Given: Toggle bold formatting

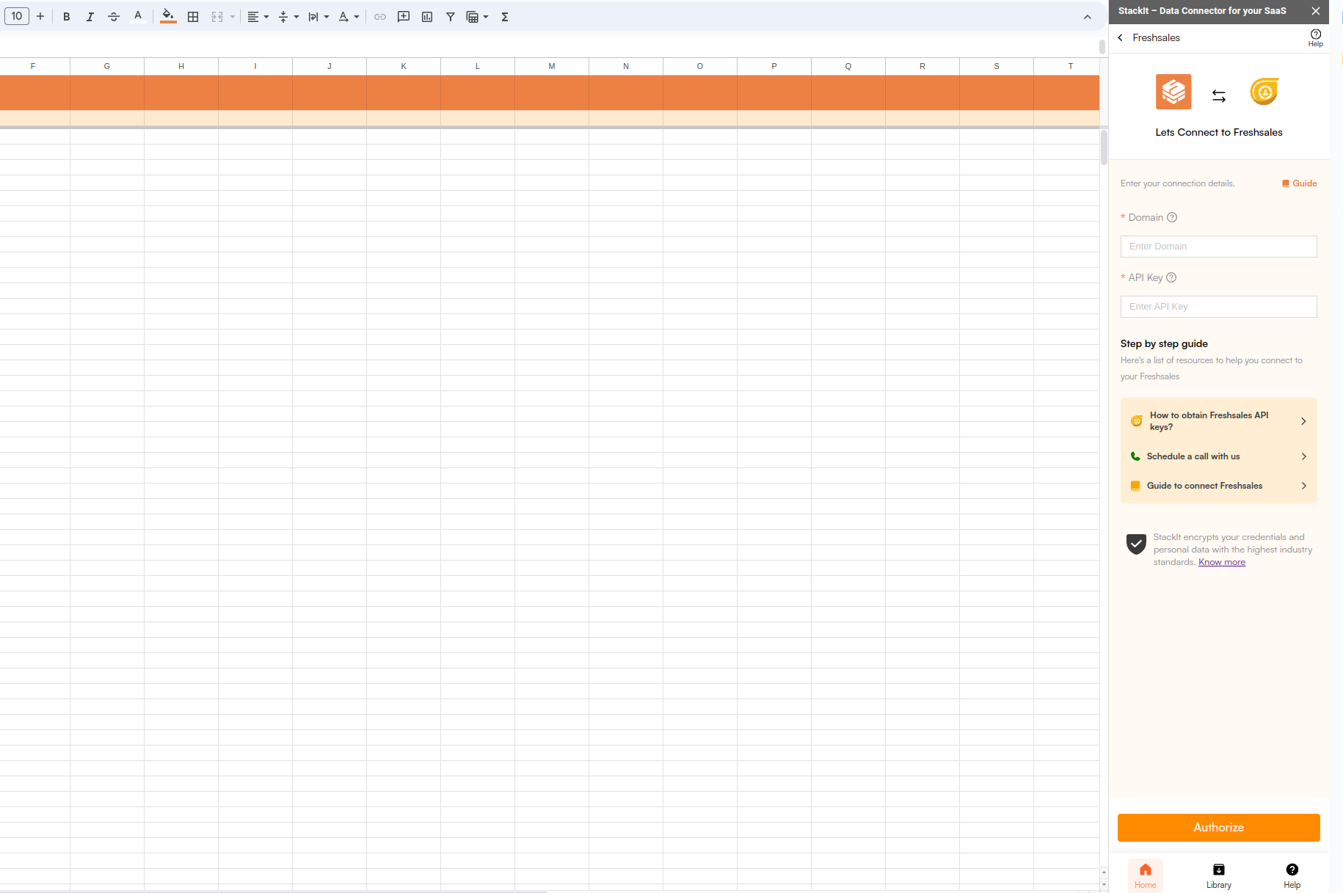Looking at the screenshot, I should coord(67,17).
